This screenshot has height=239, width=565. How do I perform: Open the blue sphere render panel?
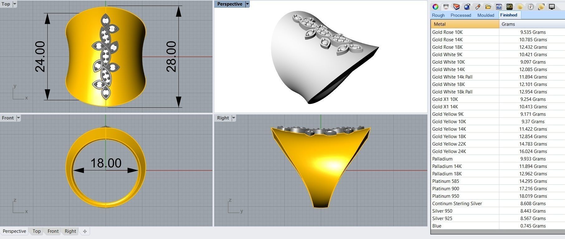[x=467, y=7]
